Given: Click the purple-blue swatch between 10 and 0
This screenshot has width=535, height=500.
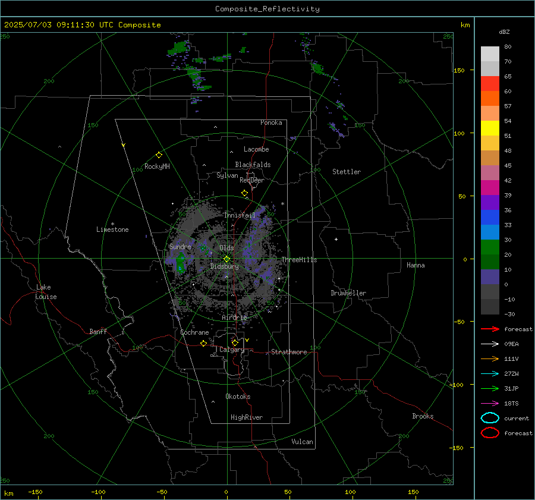Looking at the screenshot, I should (x=490, y=277).
